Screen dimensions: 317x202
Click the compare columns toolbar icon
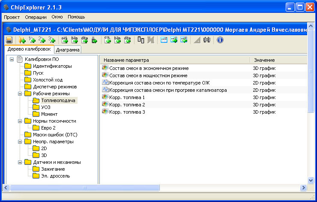[141, 40]
